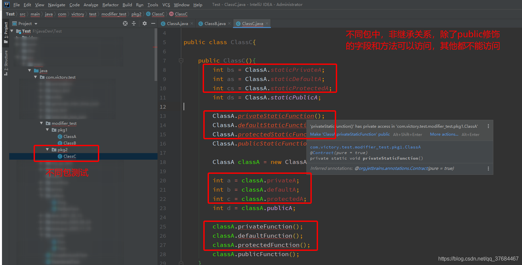Collapse the modifier_test package node

tap(42, 123)
